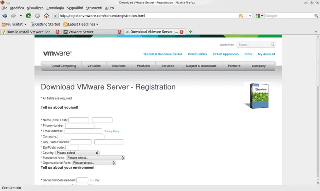Open the File menu
The height and width of the screenshot is (191, 320).
4,8
